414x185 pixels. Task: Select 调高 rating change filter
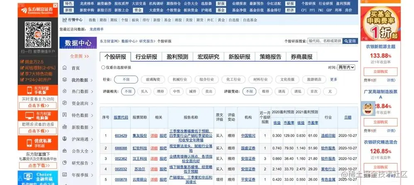(x=281, y=91)
